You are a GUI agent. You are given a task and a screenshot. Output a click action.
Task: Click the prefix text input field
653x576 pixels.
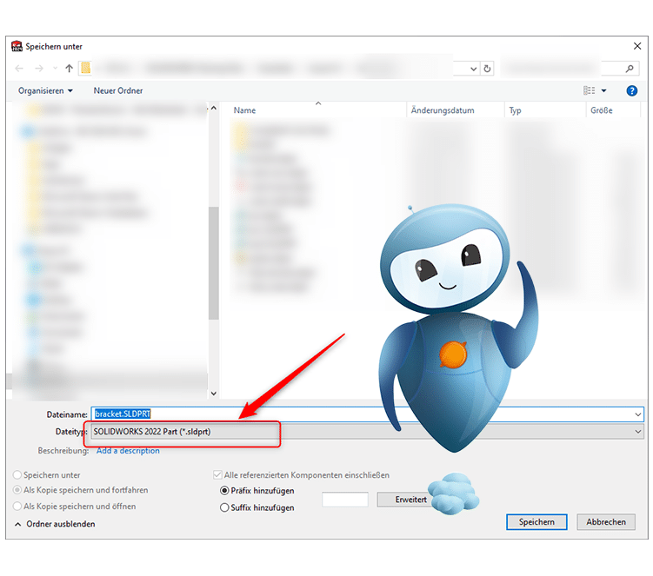[345, 500]
